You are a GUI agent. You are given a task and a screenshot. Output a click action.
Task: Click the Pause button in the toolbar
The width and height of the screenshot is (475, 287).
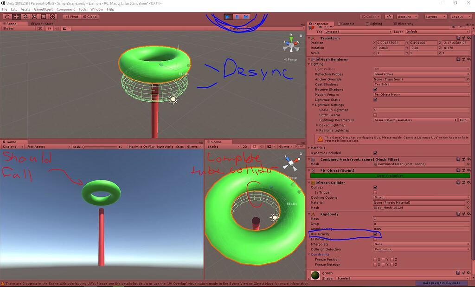click(237, 16)
